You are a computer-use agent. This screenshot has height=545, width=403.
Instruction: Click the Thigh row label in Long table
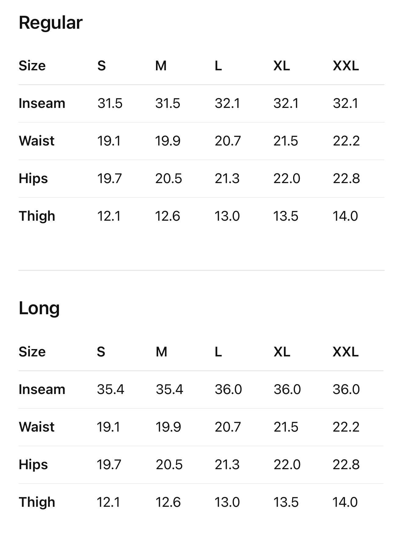point(37,502)
